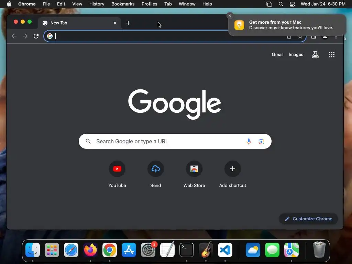Viewport: 352px width, 264px height.
Task: Open Launchpad from the dock
Action: pyautogui.click(x=52, y=250)
